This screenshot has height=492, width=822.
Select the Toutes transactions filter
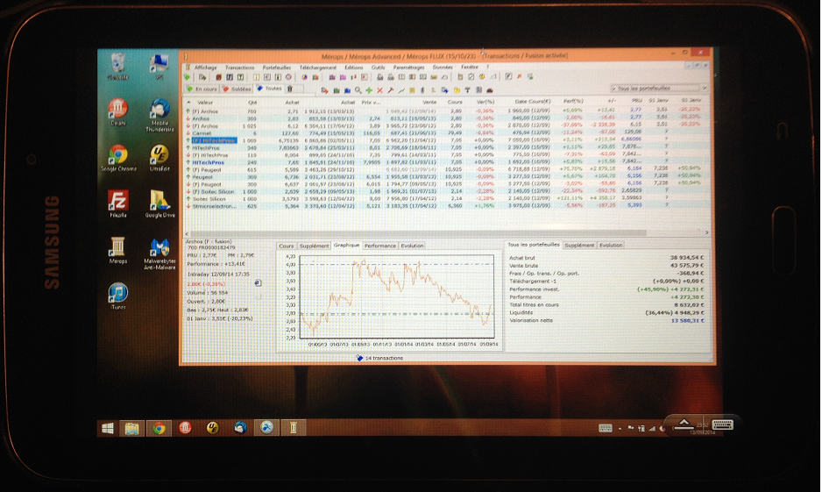pos(269,88)
